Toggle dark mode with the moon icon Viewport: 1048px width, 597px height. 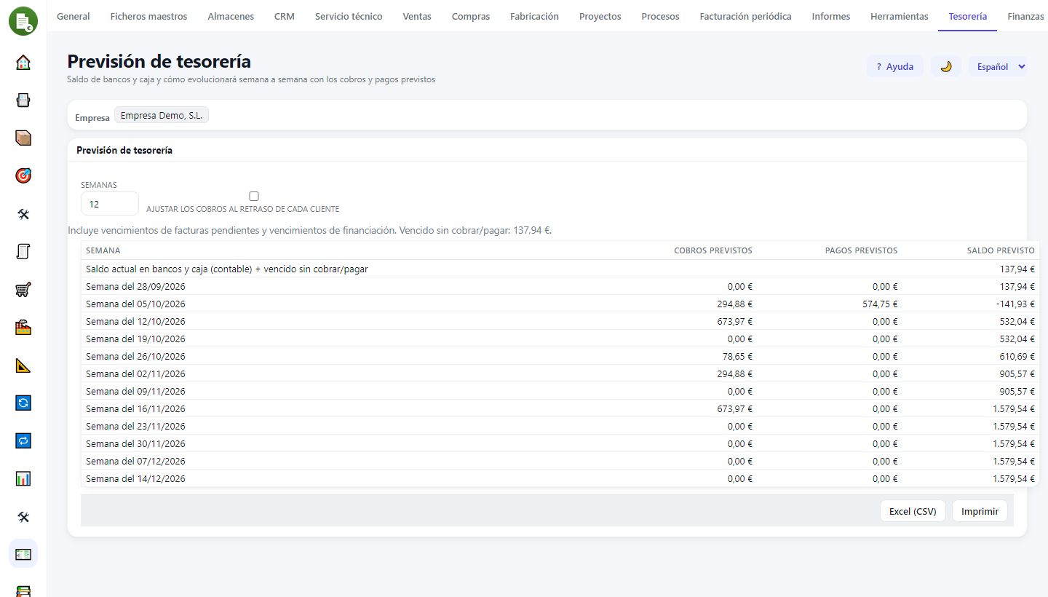pos(946,66)
